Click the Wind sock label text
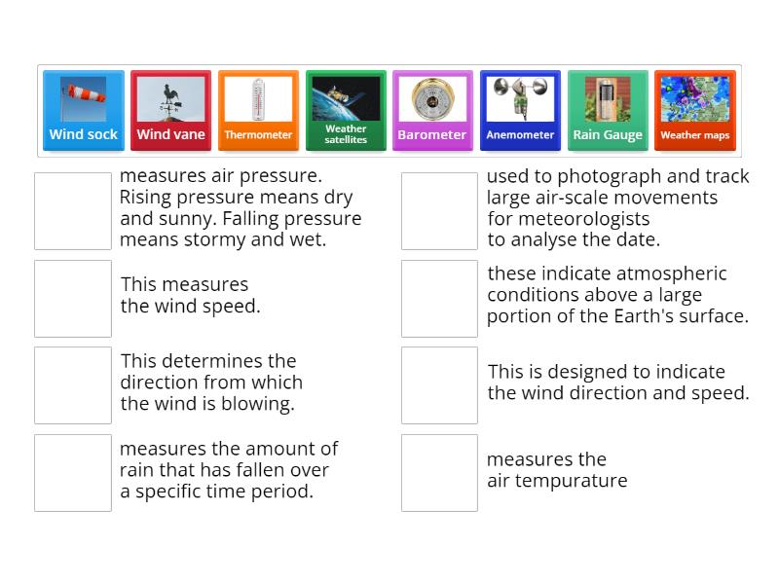This screenshot has width=779, height=584. pos(83,136)
